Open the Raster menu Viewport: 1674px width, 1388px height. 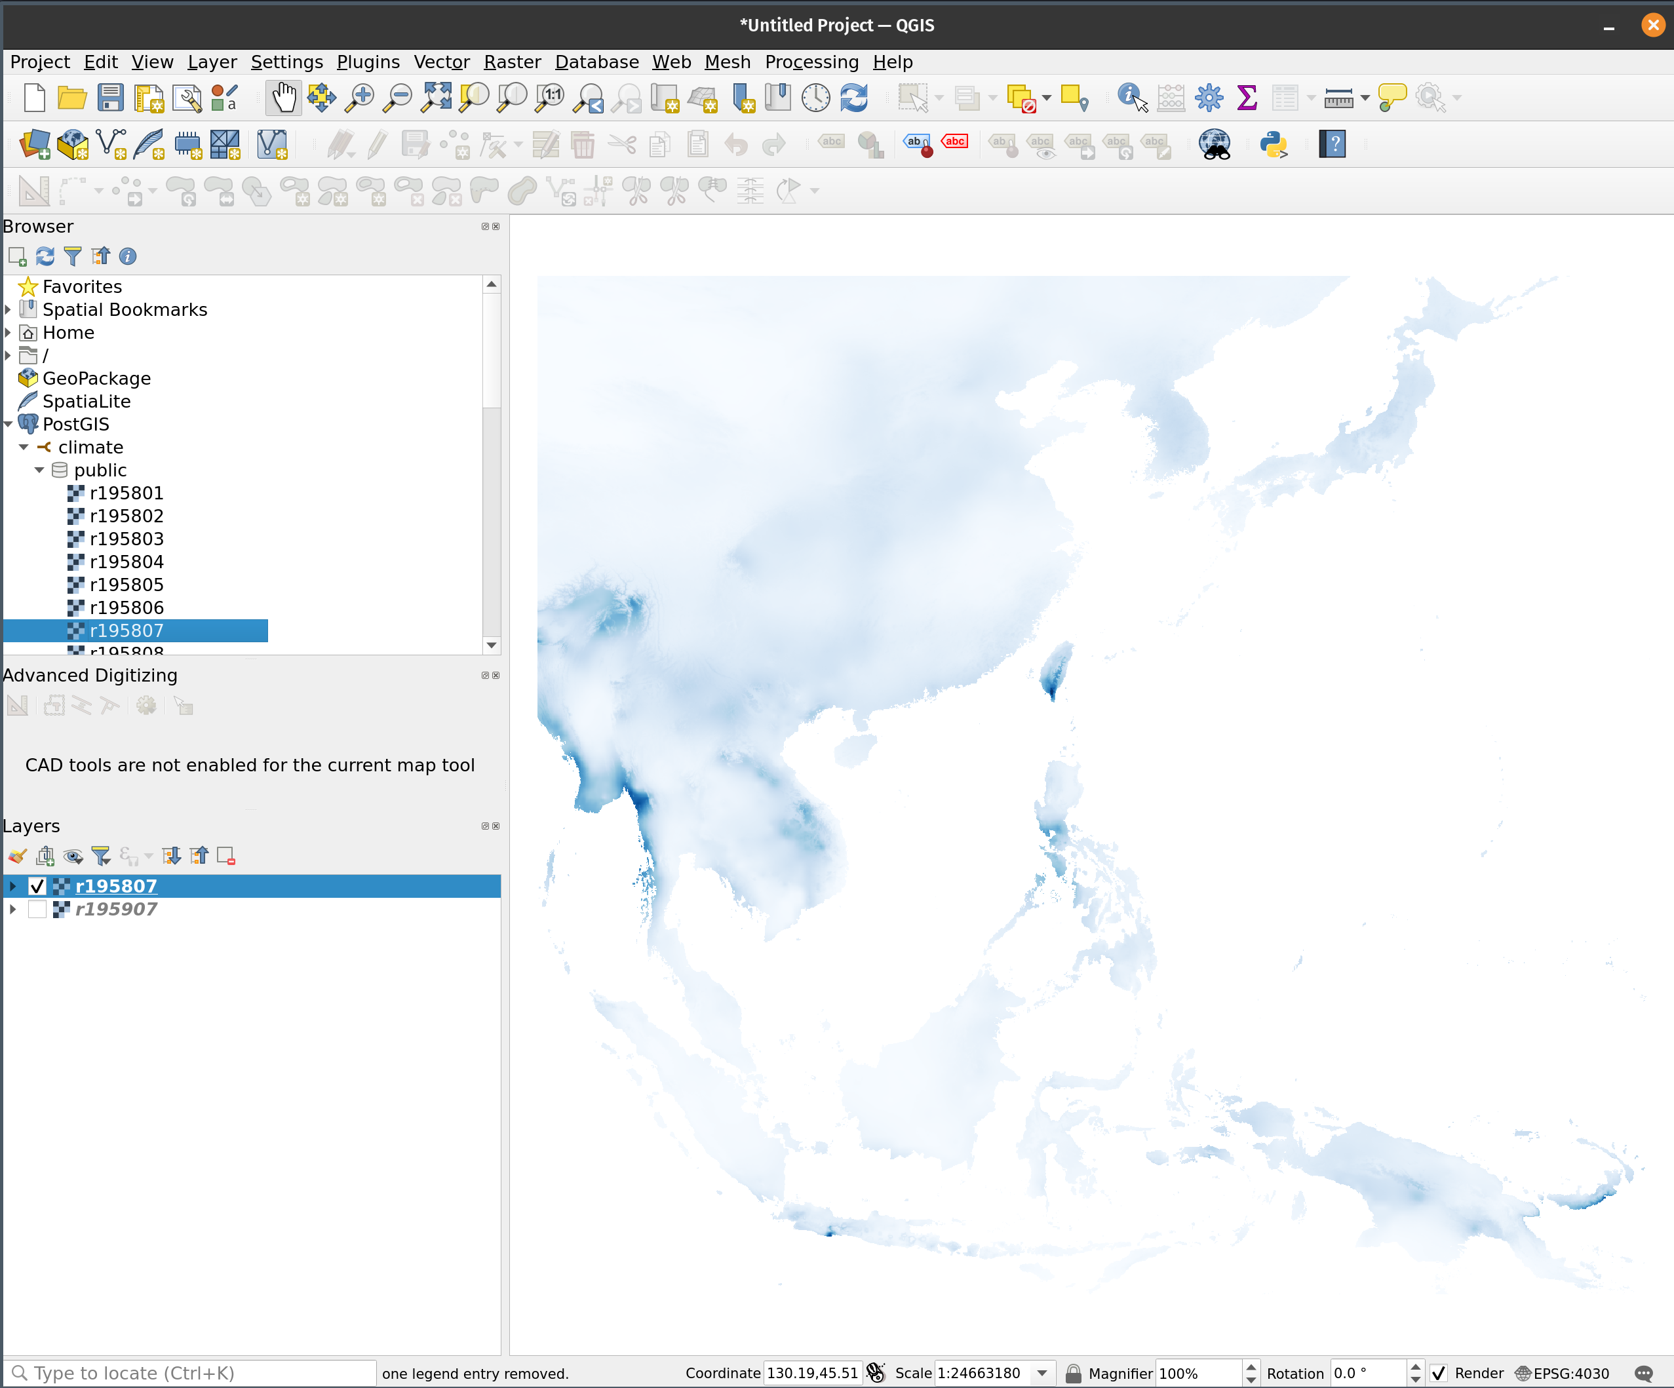512,62
